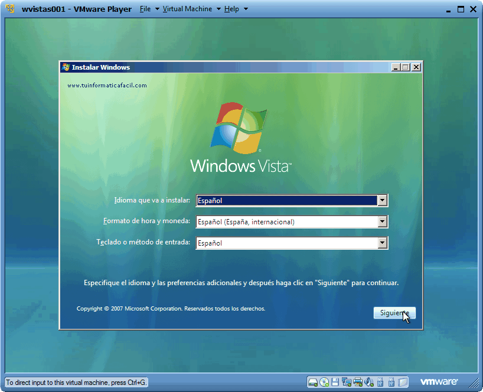
Task: Expand the arrow next to Virtual Machine menu
Action: coord(218,9)
